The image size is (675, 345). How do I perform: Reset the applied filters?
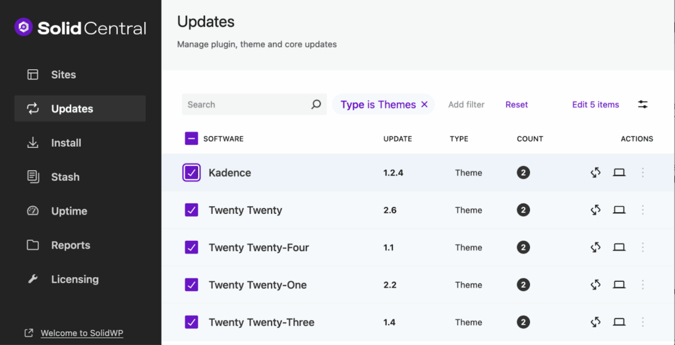coord(516,105)
